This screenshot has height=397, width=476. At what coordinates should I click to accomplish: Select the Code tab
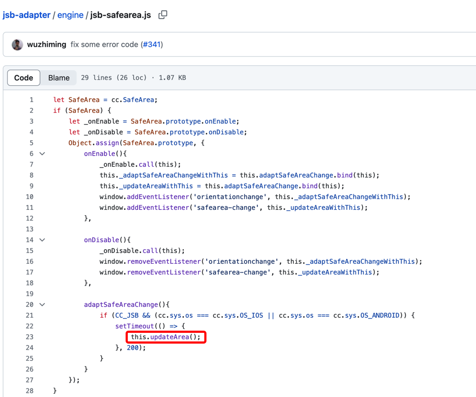[x=24, y=78]
